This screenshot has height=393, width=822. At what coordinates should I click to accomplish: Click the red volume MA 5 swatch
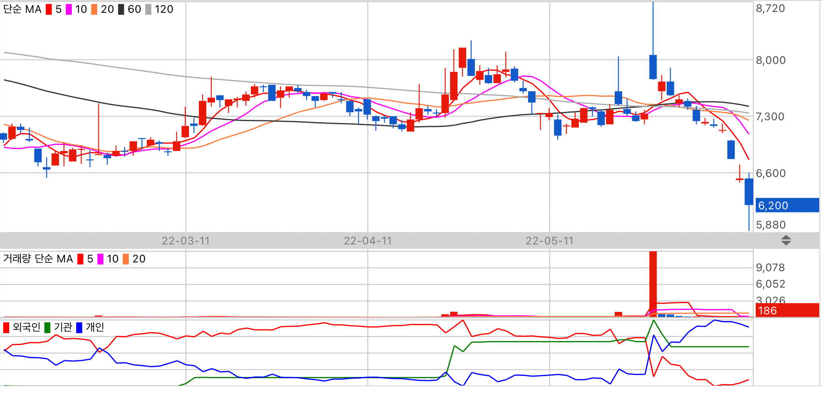80,259
